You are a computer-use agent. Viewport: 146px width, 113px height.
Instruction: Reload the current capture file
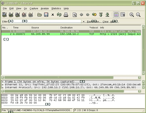(x=59, y=15)
